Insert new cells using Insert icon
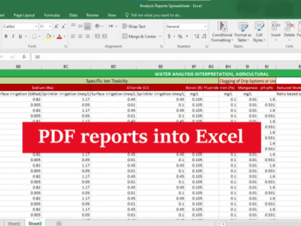The width and height of the screenshot is (301, 226). 275,30
